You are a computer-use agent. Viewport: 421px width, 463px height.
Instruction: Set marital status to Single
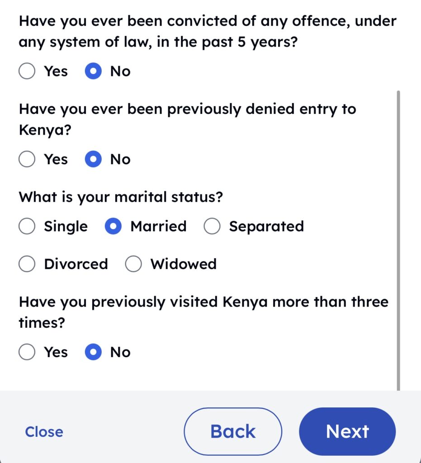[x=27, y=226]
